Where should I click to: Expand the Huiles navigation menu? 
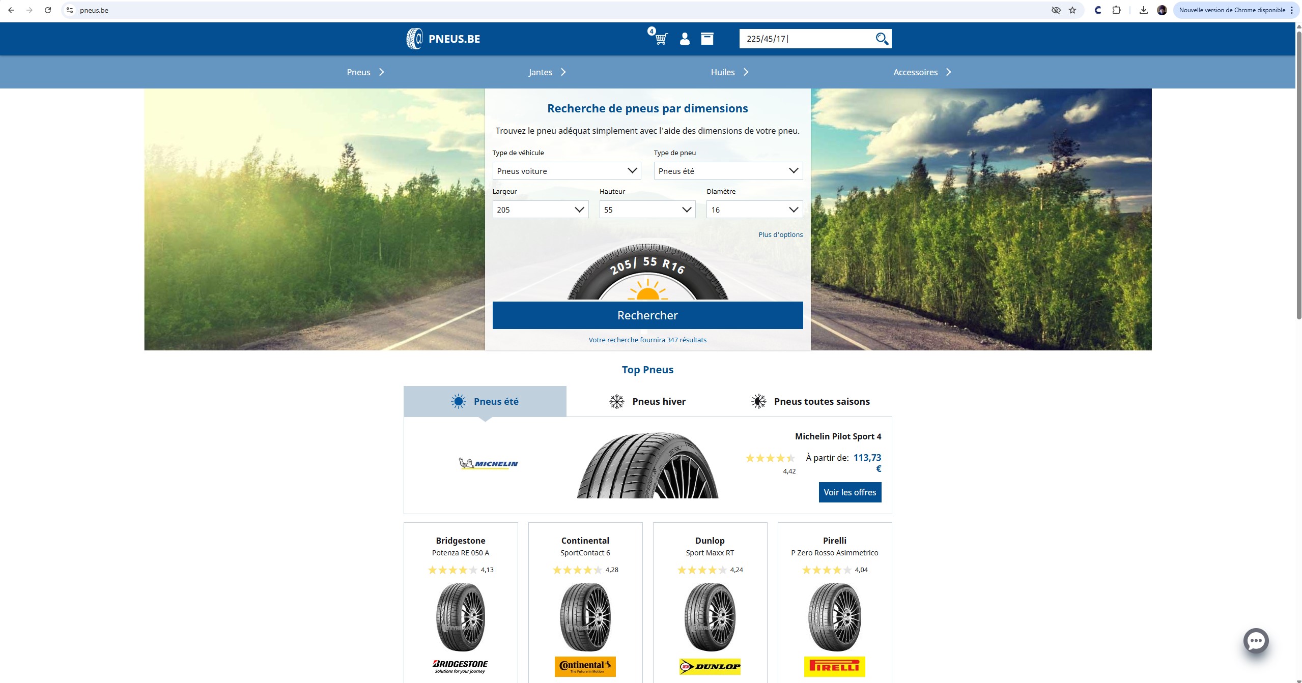729,72
